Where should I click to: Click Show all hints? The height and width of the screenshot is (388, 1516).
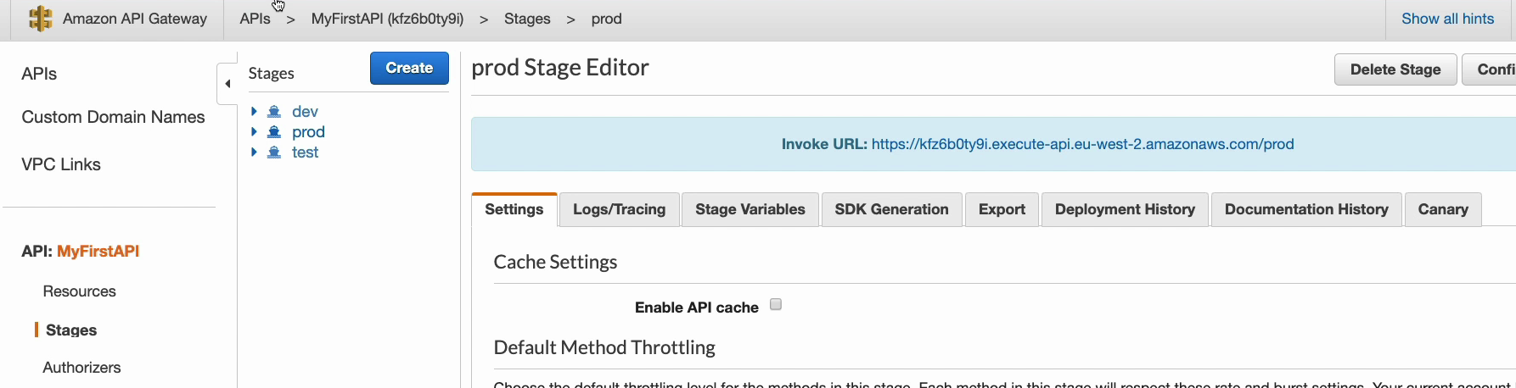pos(1448,19)
